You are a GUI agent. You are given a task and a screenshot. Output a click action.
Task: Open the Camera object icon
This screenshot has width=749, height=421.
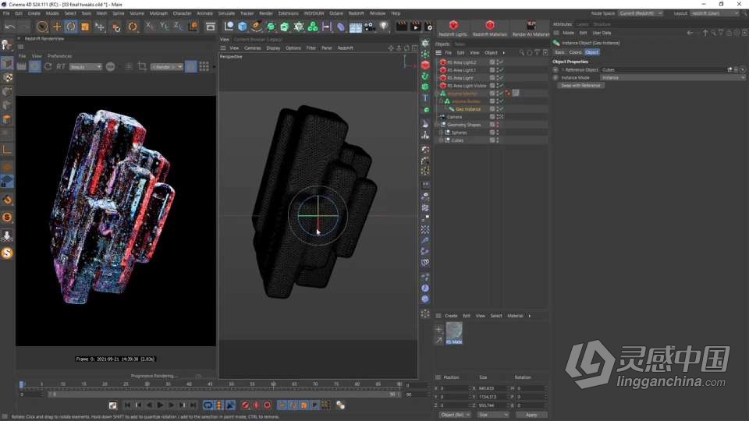coord(370,27)
